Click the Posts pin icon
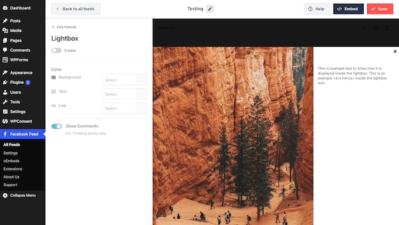 pos(5,21)
